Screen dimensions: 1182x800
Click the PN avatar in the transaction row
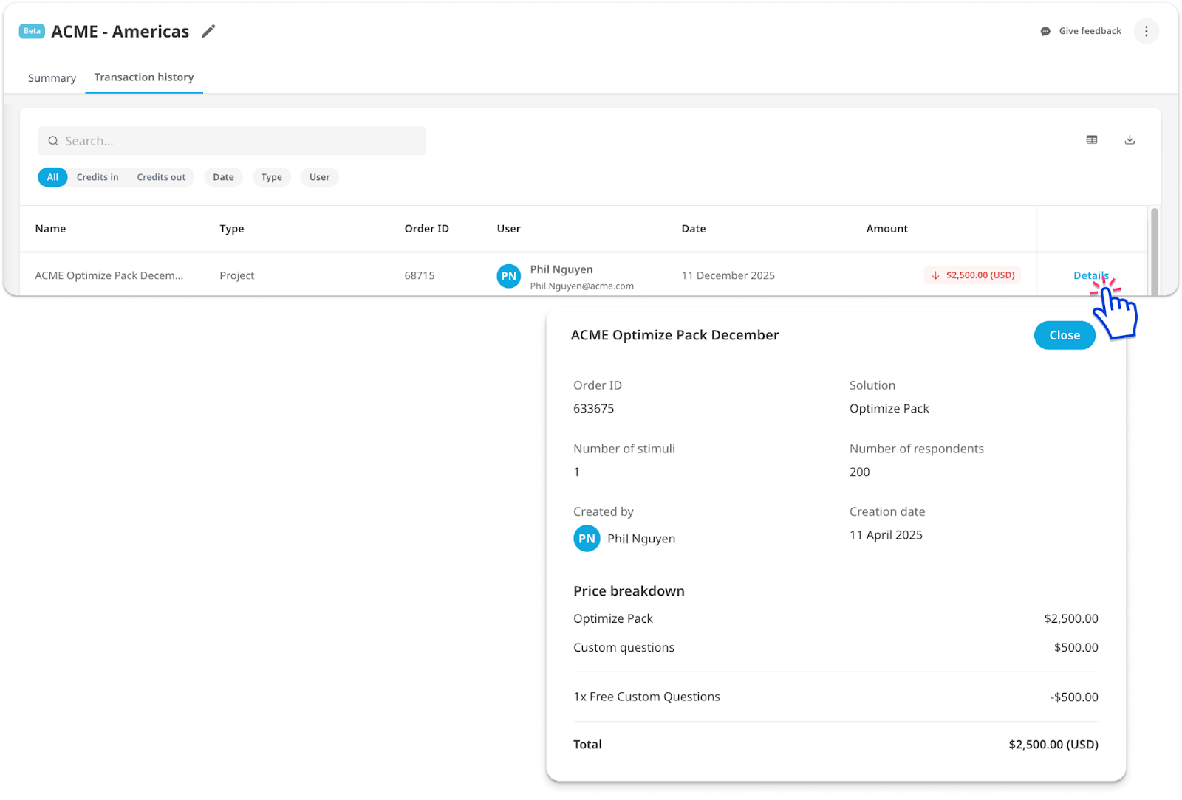tap(509, 276)
